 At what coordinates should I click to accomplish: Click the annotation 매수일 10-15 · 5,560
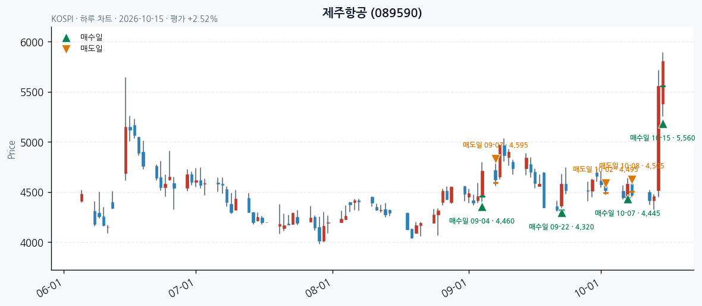tap(663, 138)
